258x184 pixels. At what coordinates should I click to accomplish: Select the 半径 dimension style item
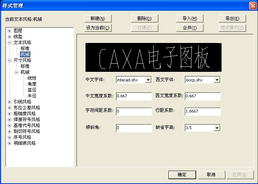pos(32,96)
